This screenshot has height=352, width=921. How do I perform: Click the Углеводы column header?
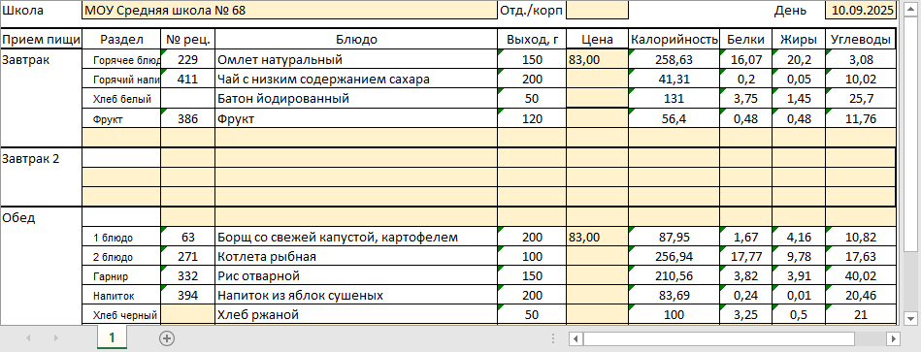[861, 40]
